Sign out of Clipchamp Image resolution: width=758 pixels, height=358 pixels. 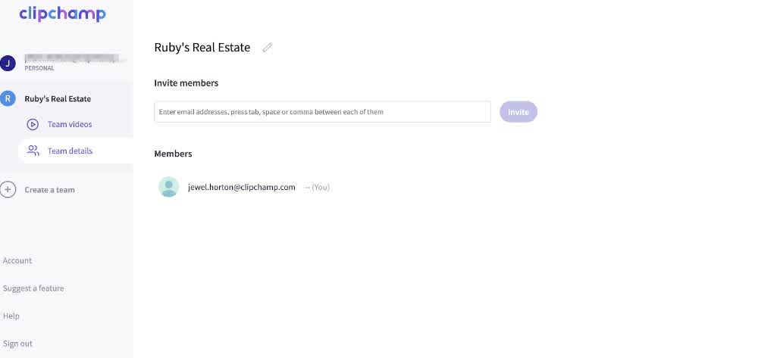pyautogui.click(x=17, y=344)
